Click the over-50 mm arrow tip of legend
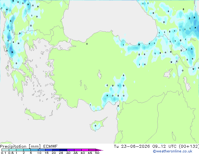 pyautogui.click(x=99, y=150)
